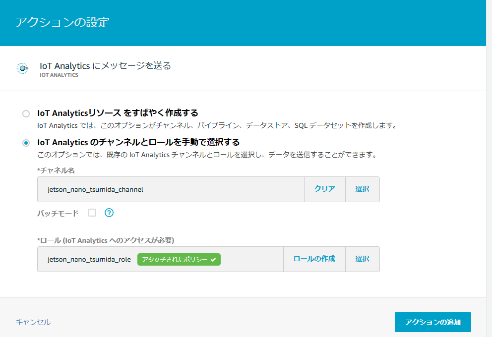Click role name jetson_nano_tsumida_role
This screenshot has width=492, height=337.
click(89, 259)
